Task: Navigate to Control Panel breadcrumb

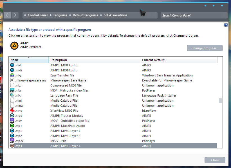Action: coord(38,15)
